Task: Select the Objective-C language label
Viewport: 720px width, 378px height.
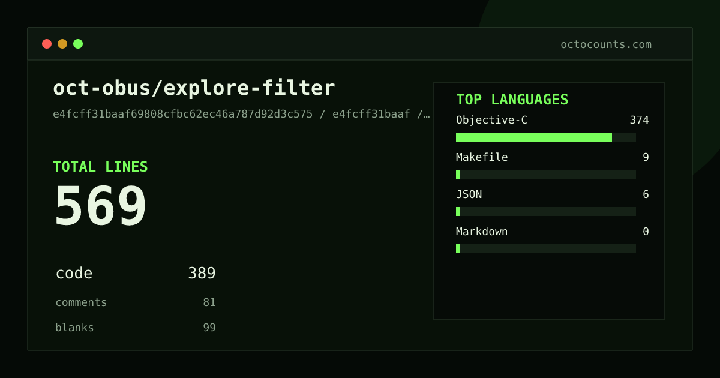Action: pyautogui.click(x=491, y=120)
